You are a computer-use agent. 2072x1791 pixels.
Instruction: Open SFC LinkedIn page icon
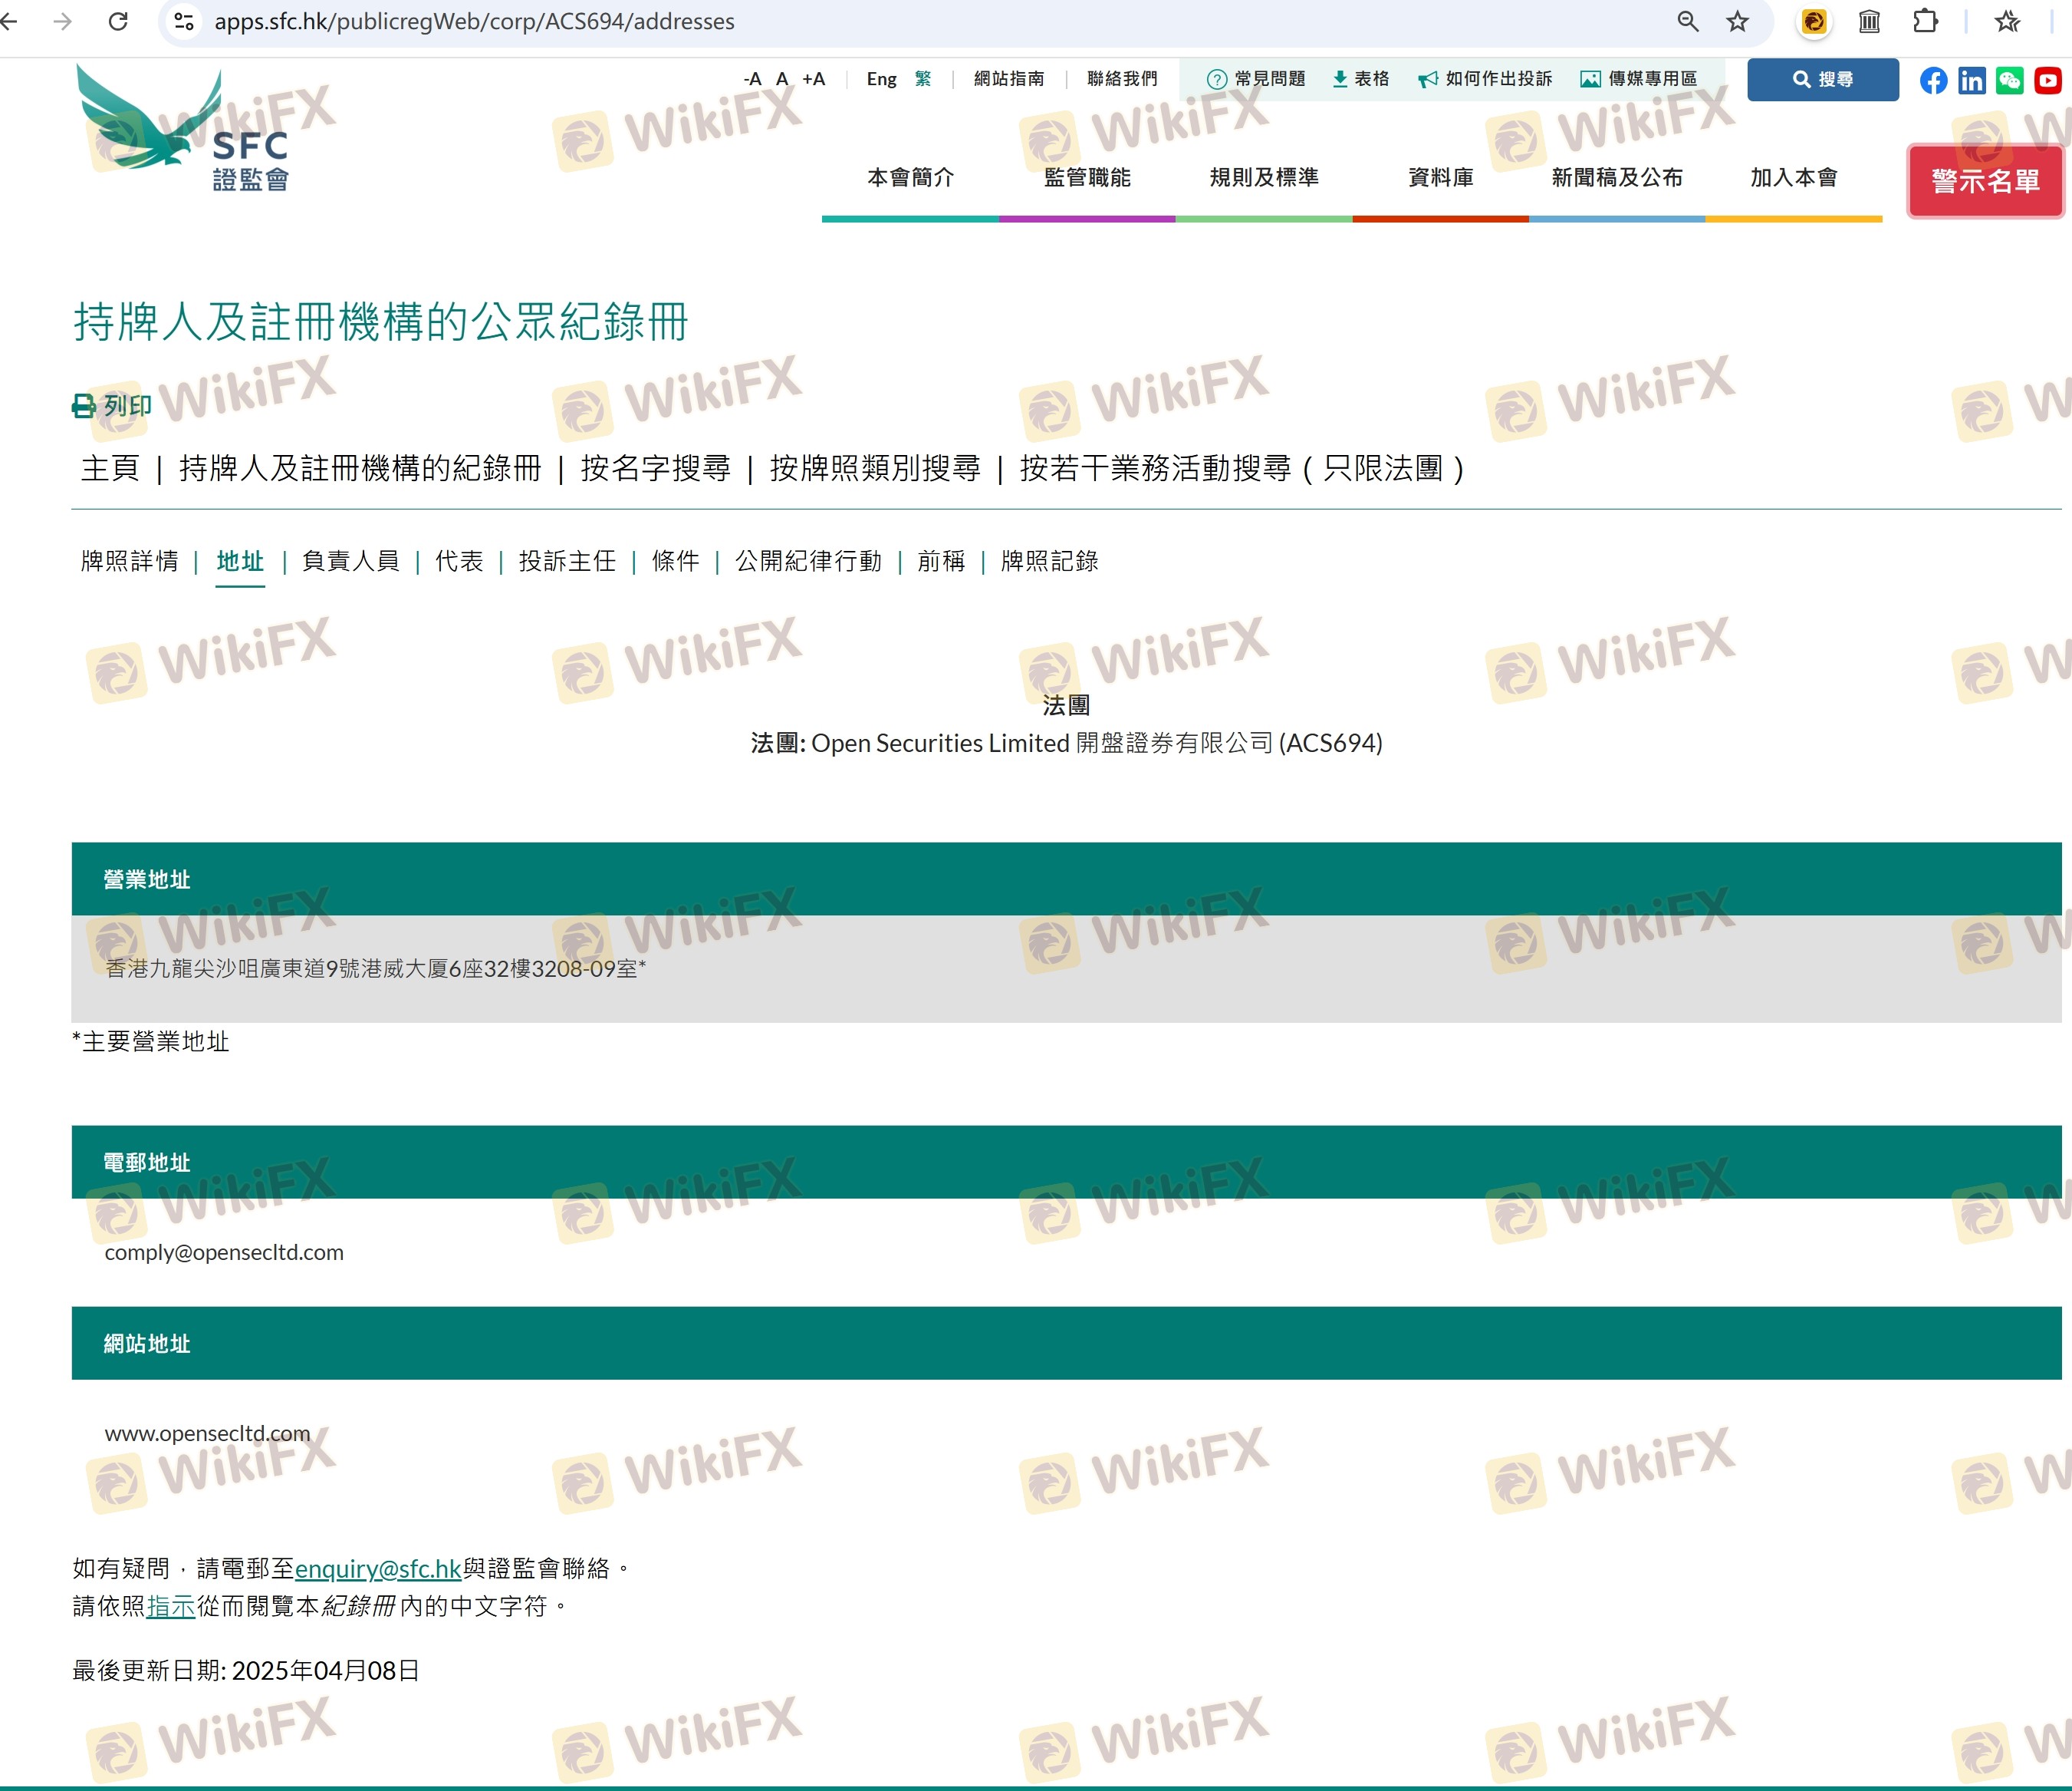point(1972,80)
